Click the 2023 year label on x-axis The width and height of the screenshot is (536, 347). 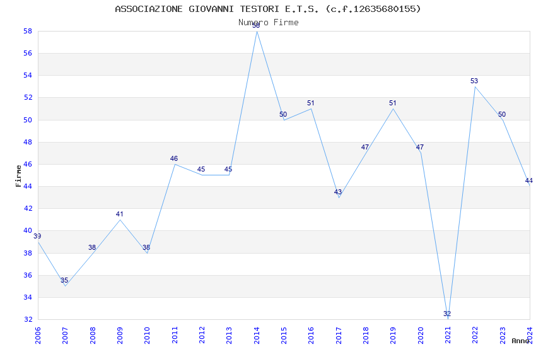click(x=503, y=336)
